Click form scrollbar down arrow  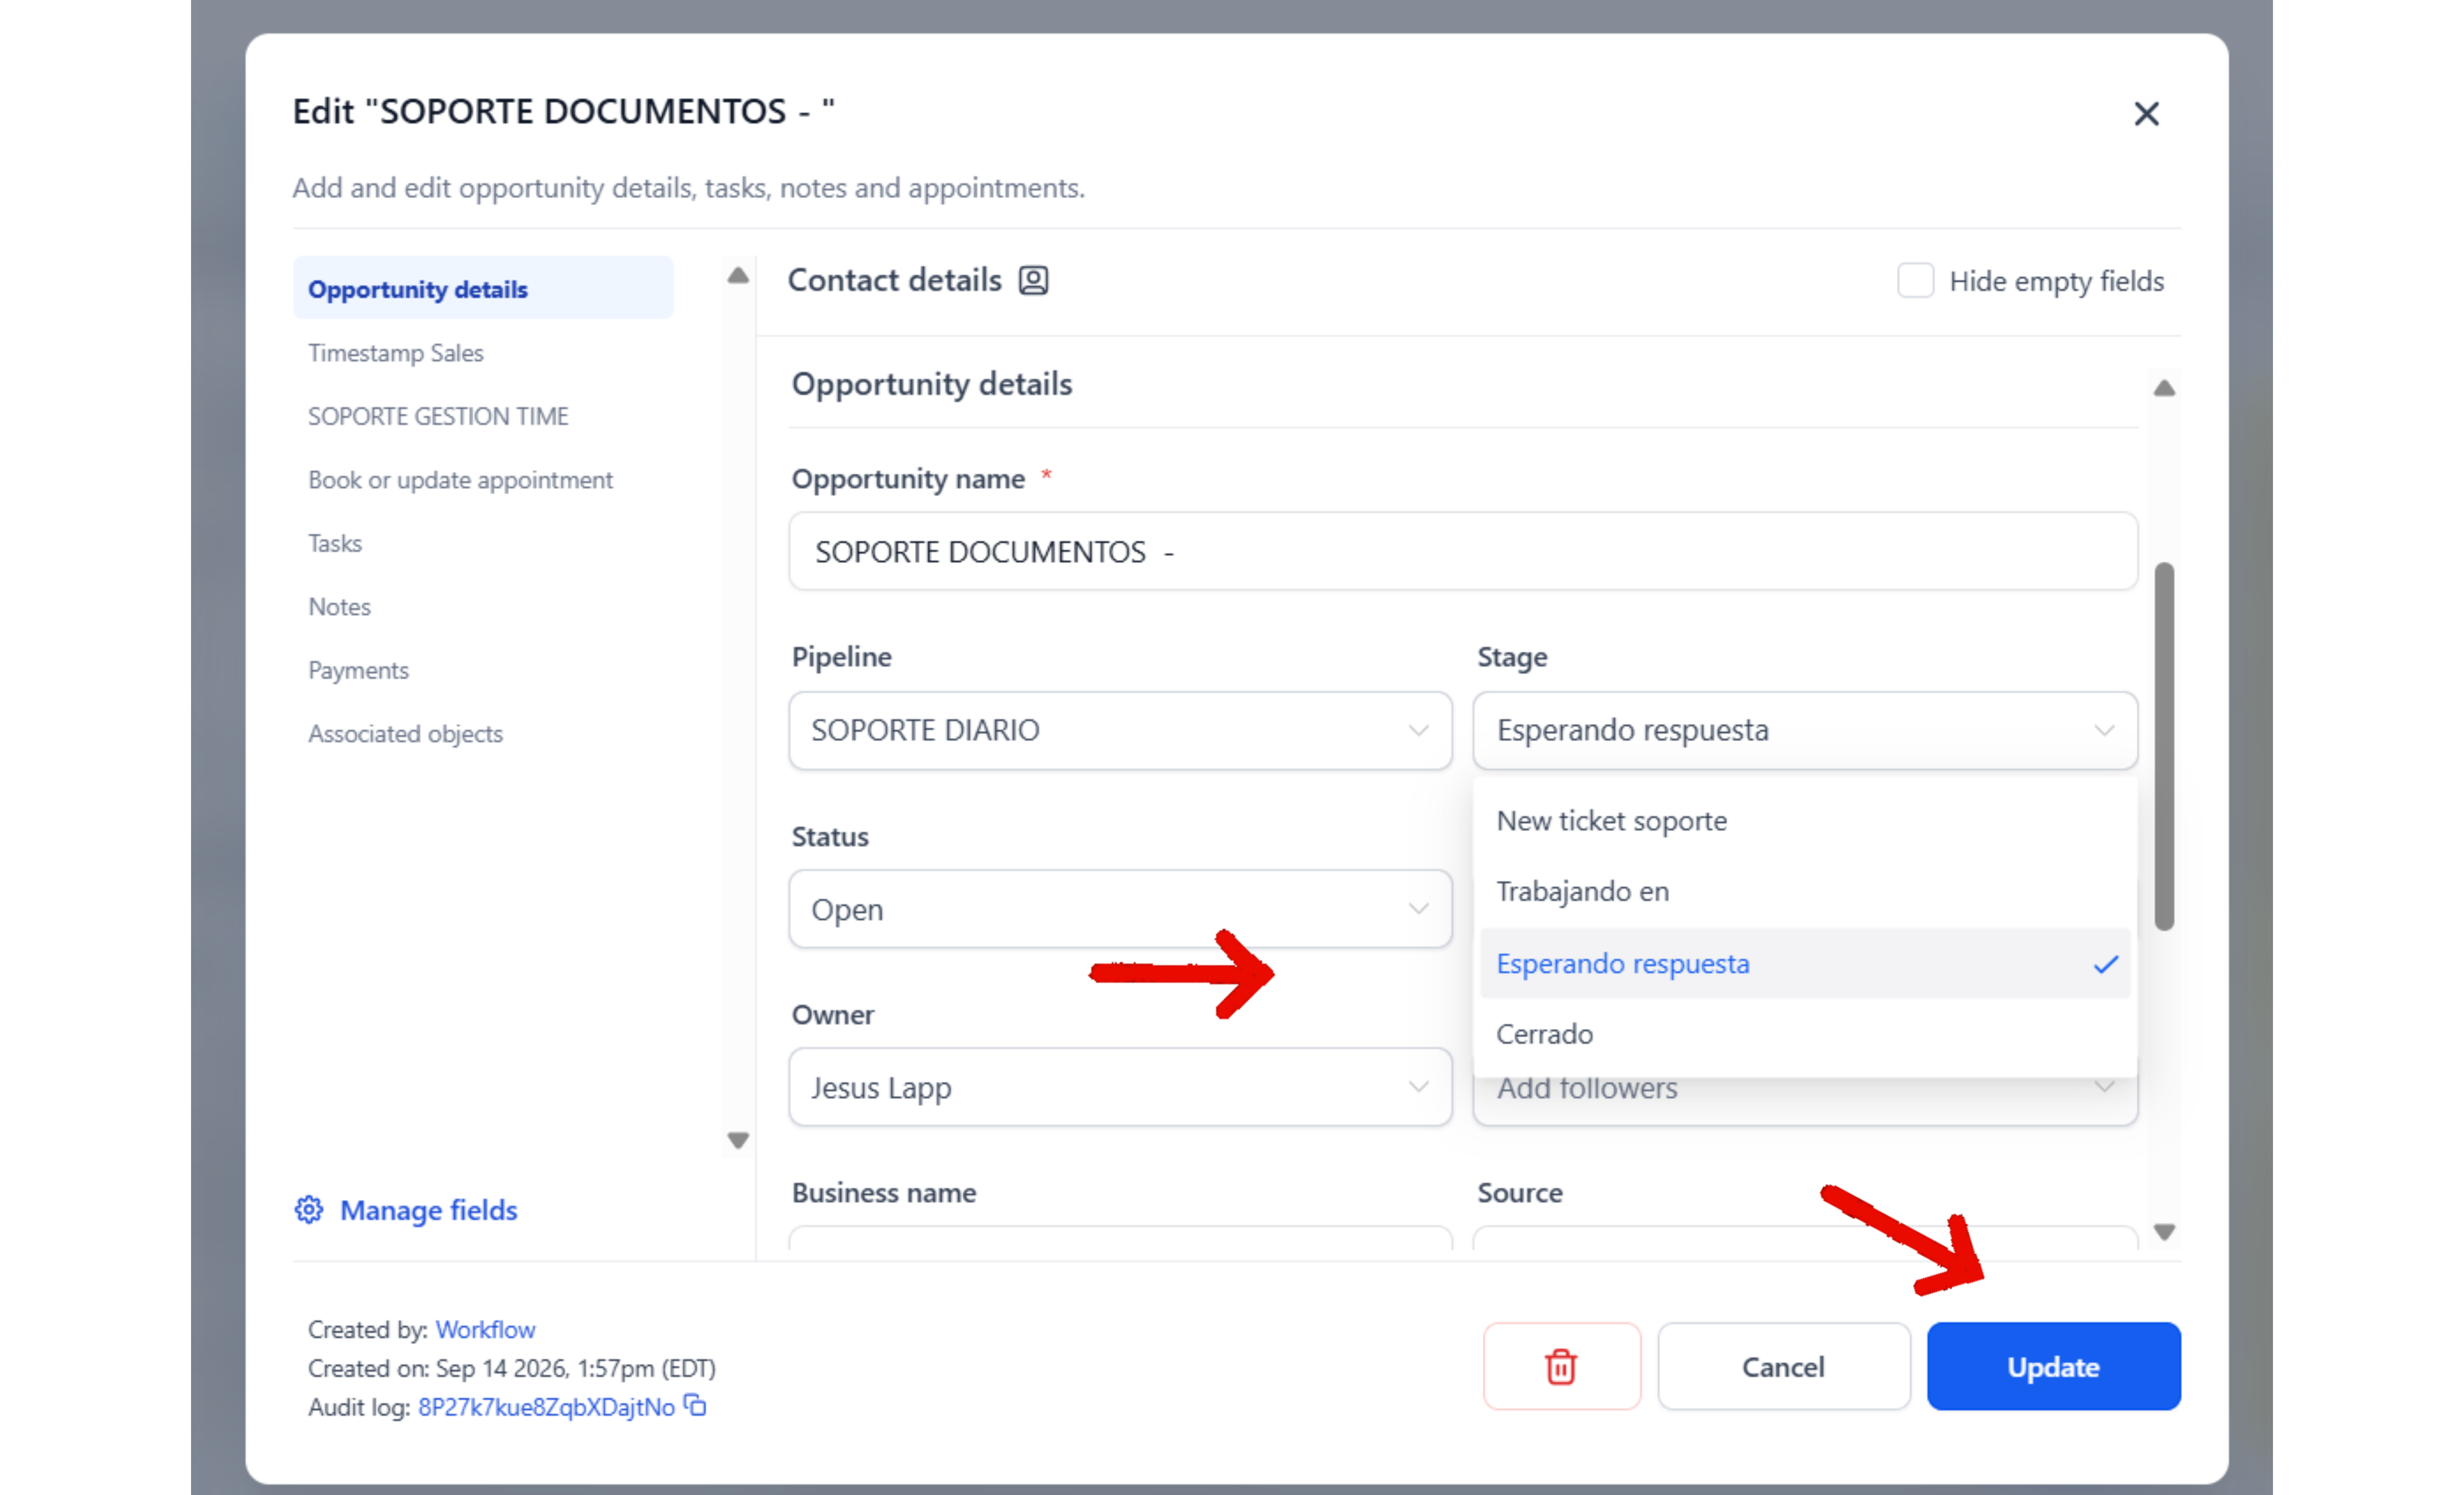(2164, 1232)
